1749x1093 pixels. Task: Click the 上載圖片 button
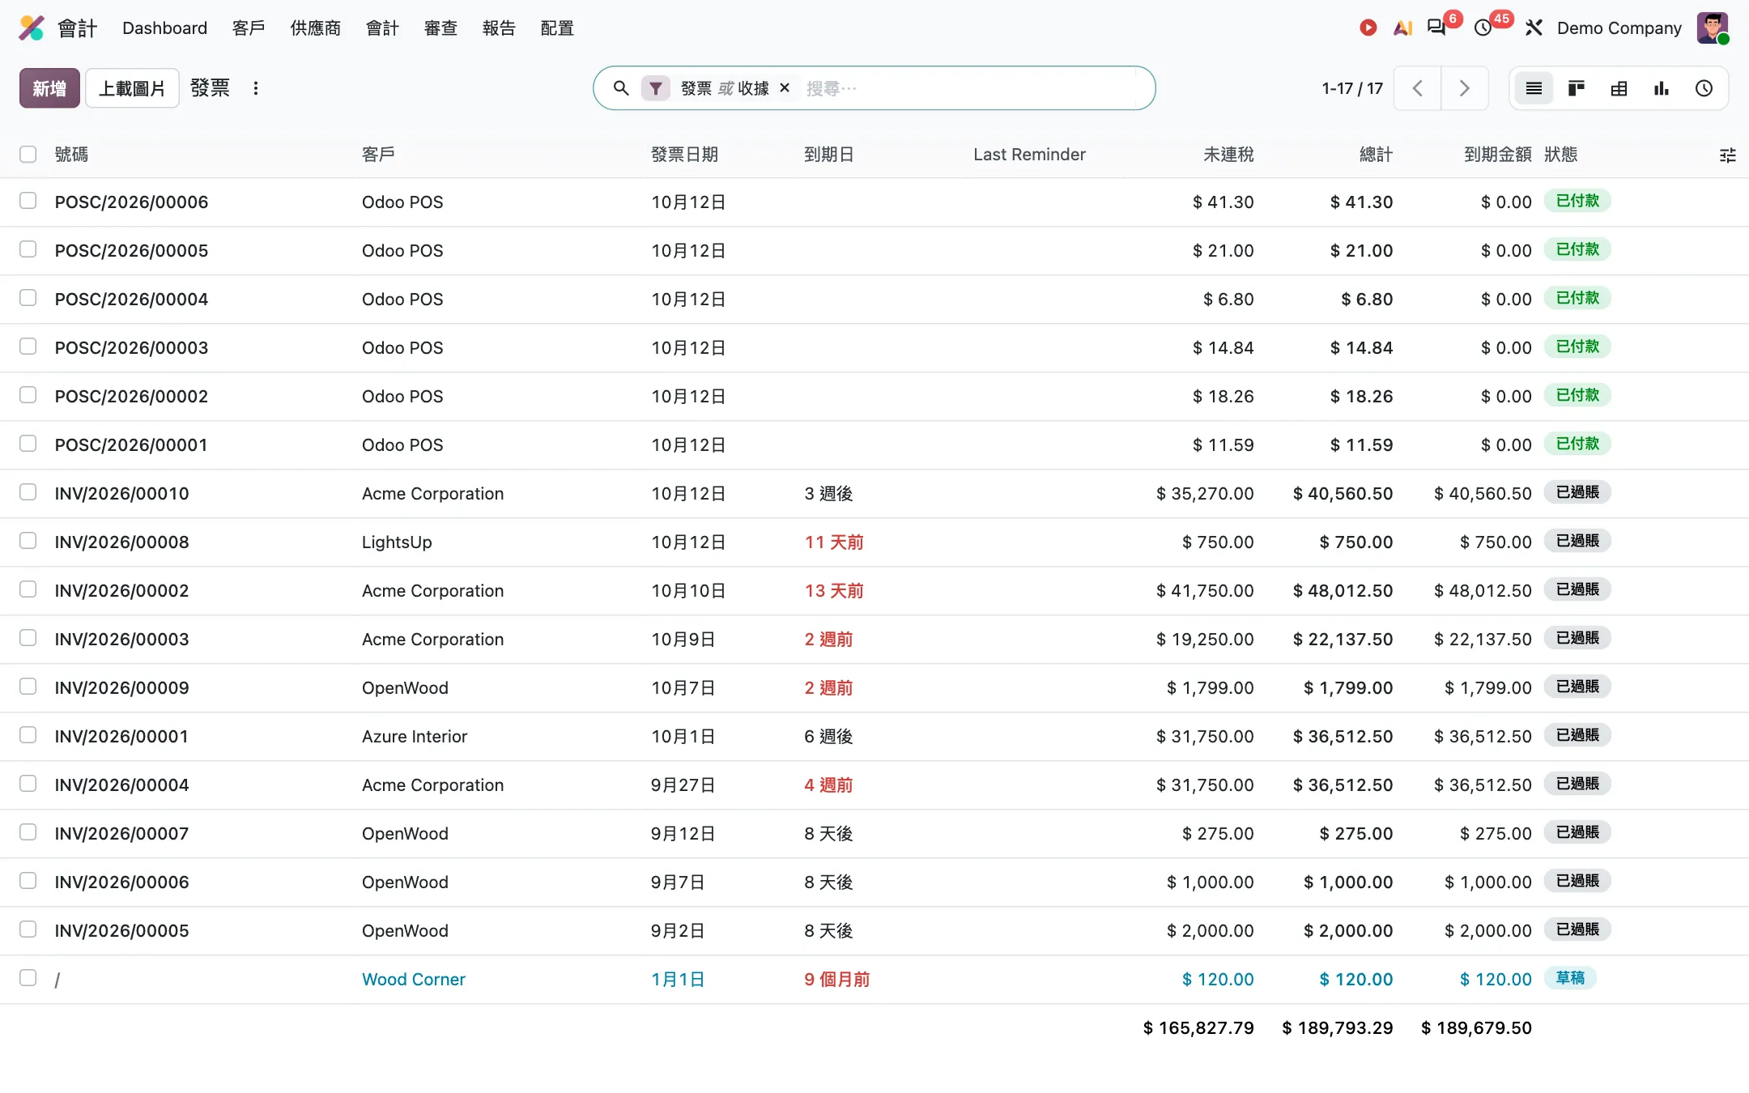click(132, 88)
